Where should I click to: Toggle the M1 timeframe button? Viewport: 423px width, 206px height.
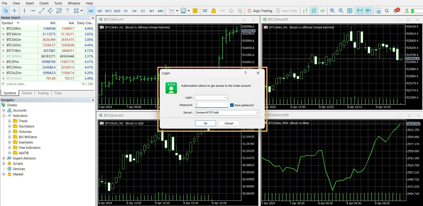click(91, 11)
